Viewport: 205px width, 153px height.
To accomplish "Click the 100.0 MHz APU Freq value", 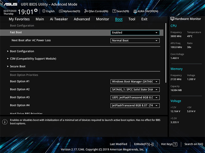I will (x=176, y=47).
